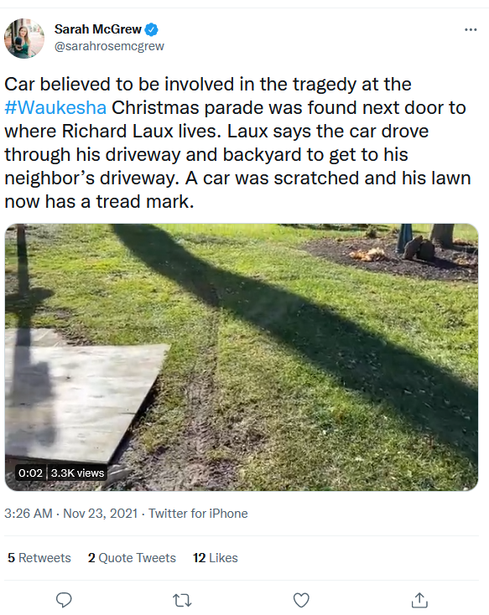Image resolution: width=489 pixels, height=615 pixels.
Task: View the 2 Quote Tweets list
Action: pos(132,558)
